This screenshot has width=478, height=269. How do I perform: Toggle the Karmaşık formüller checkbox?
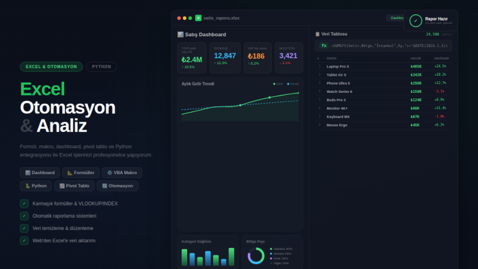[24, 203]
